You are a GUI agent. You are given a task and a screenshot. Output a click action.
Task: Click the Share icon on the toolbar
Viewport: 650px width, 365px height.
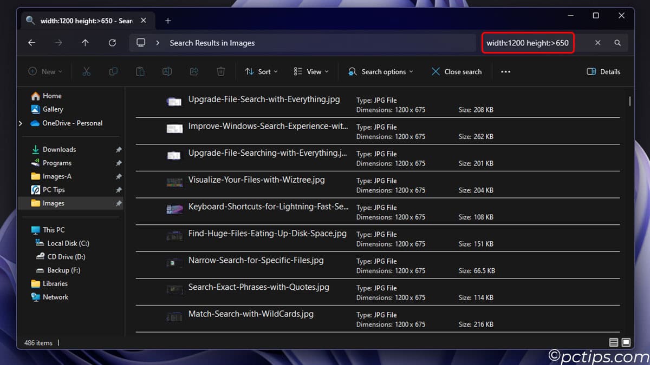tap(194, 71)
